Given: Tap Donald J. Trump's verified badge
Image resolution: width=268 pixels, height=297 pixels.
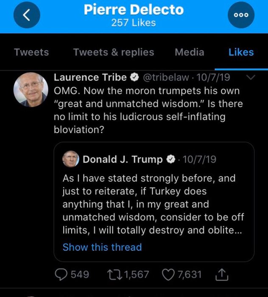Looking at the screenshot, I should [171, 160].
